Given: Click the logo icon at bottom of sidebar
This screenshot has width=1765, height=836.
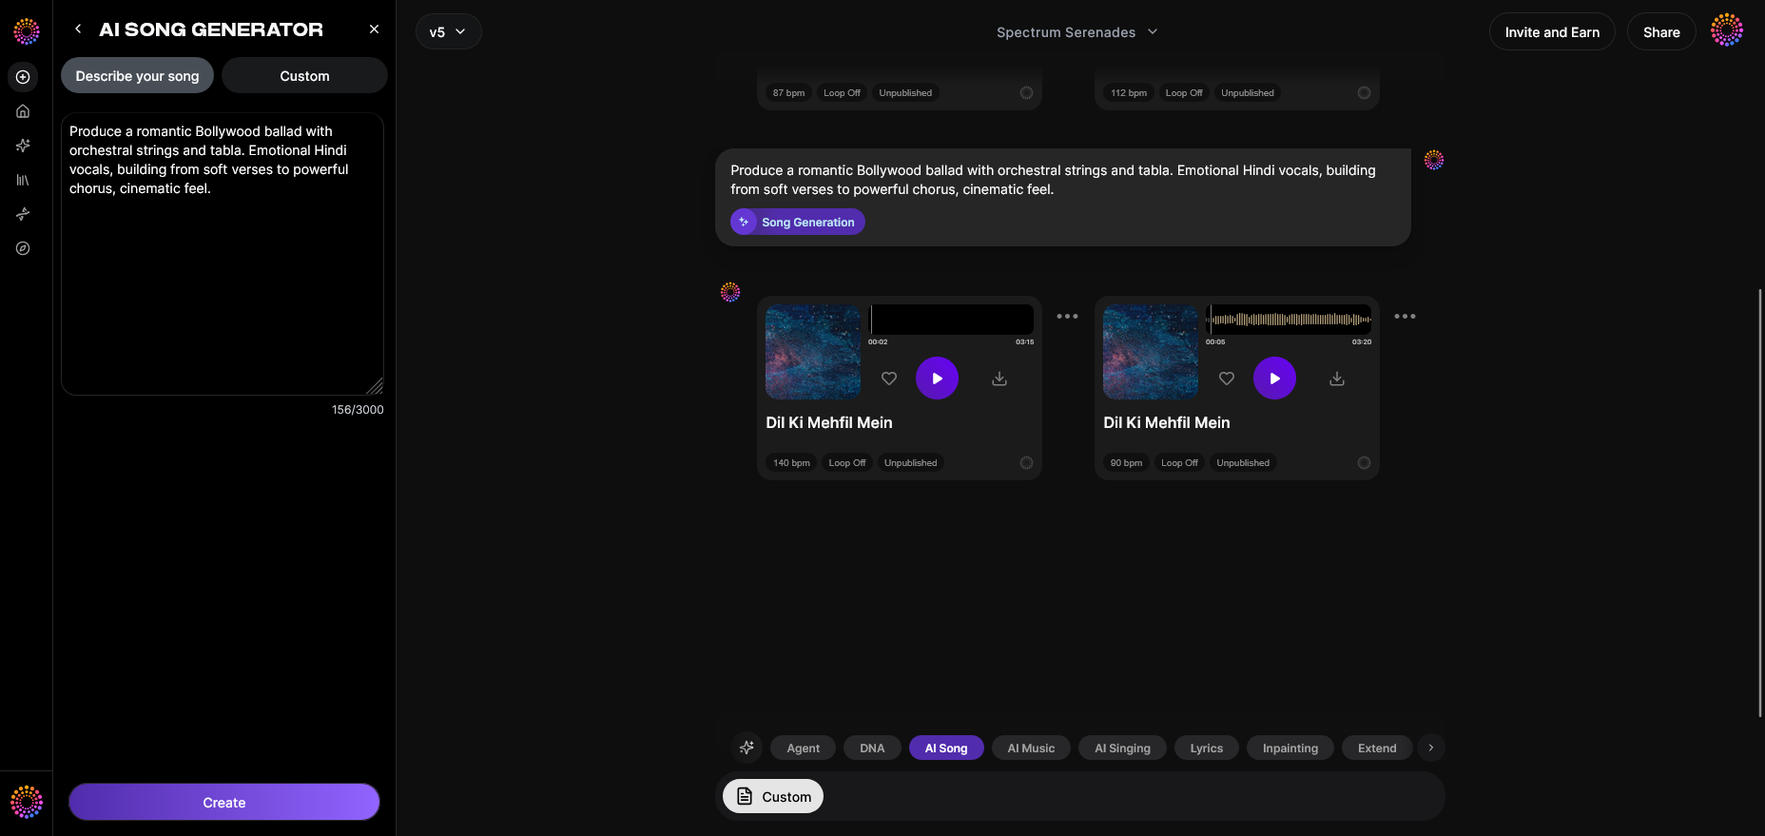Looking at the screenshot, I should click(27, 802).
